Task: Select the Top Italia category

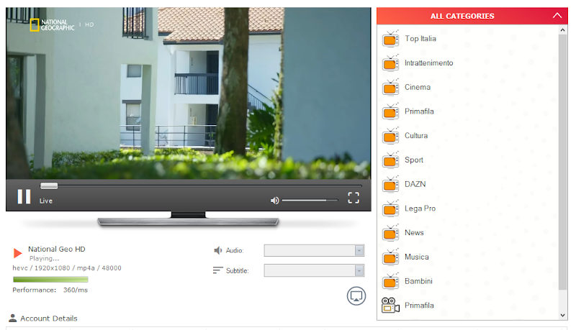Action: (420, 39)
